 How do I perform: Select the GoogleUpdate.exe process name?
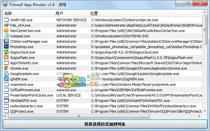(24, 74)
